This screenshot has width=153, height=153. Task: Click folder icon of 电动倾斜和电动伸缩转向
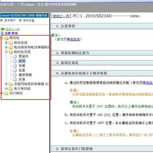coord(11,47)
